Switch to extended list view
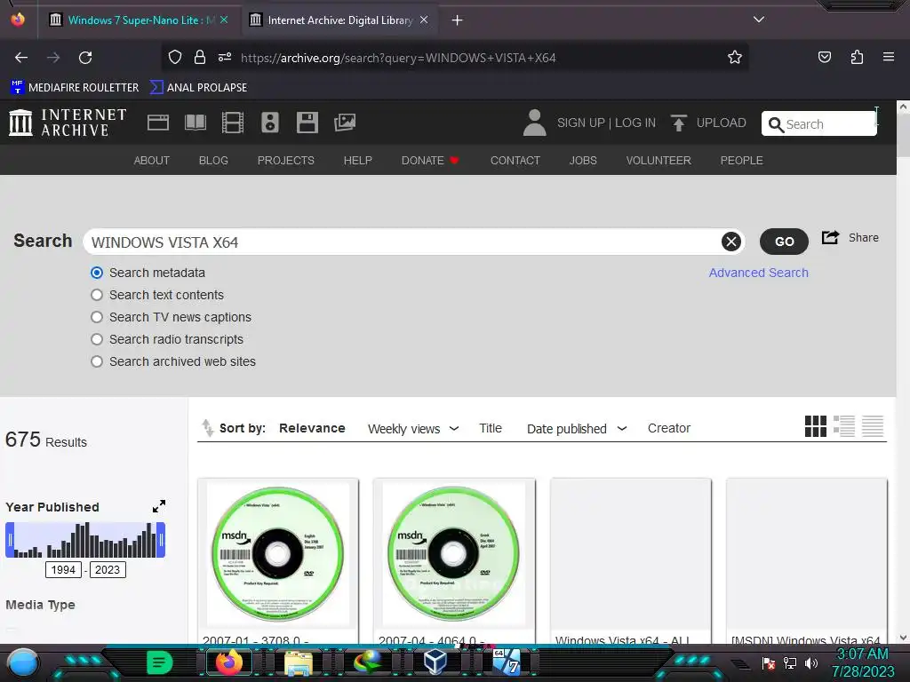 (844, 426)
